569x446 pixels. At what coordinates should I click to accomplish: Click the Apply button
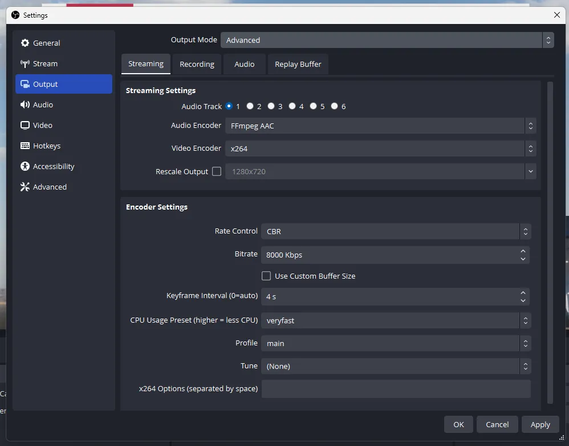click(540, 424)
